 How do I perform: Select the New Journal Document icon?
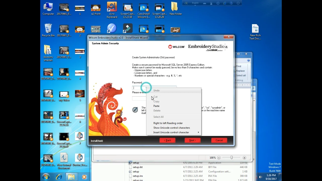pyautogui.click(x=64, y=161)
